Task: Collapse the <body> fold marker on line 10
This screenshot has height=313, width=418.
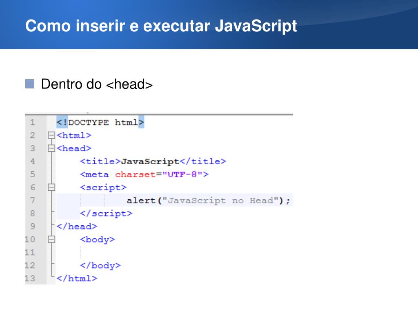Action: coord(51,239)
